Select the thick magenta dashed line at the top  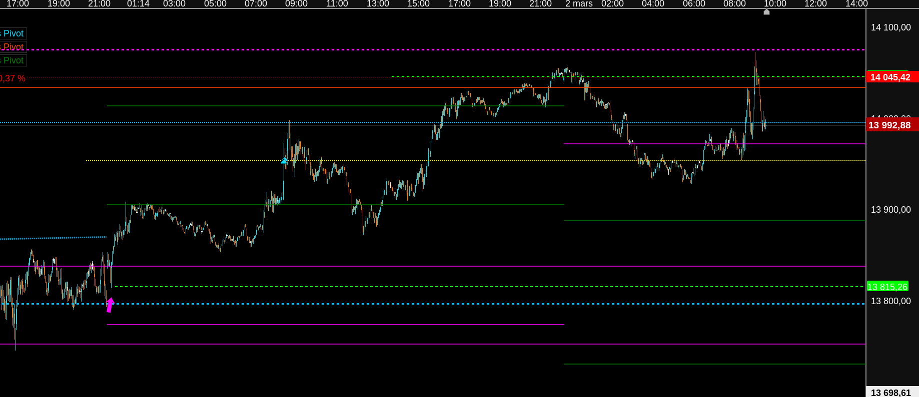[433, 50]
